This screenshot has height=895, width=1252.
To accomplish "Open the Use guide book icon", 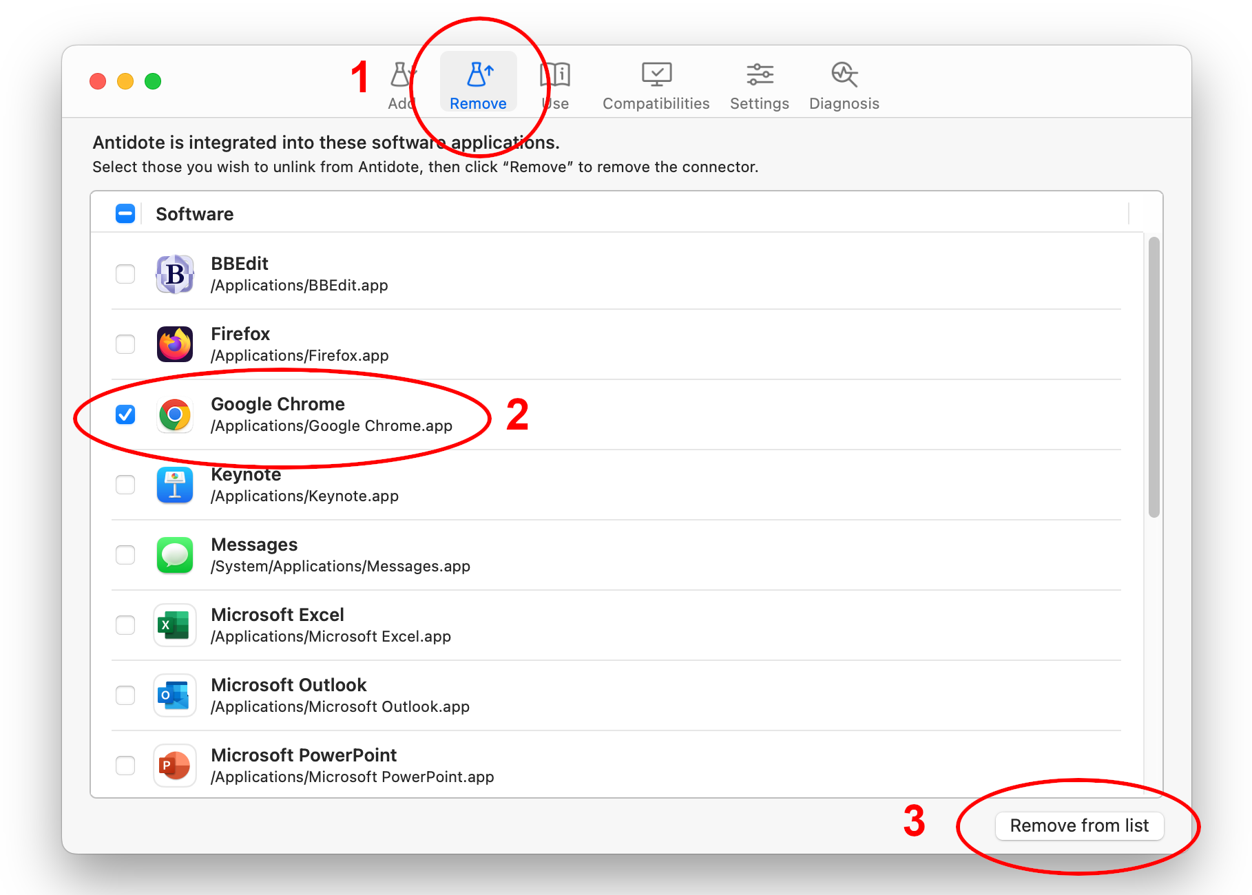I will coord(555,75).
